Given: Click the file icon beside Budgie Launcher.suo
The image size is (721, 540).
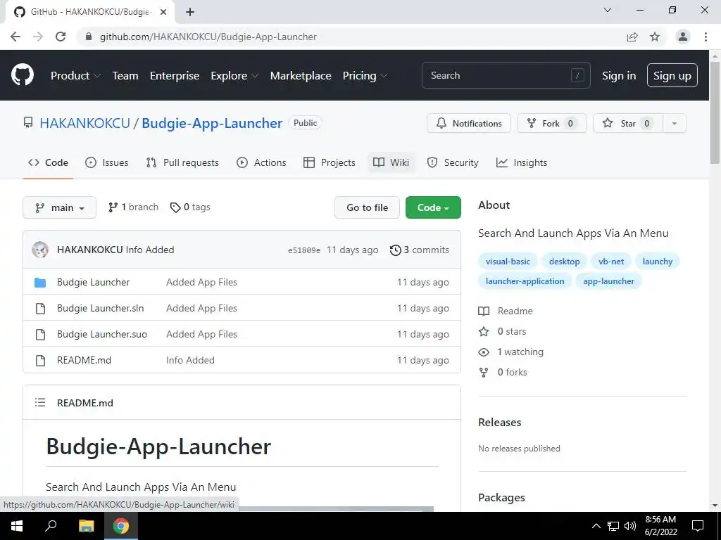Looking at the screenshot, I should coord(40,334).
